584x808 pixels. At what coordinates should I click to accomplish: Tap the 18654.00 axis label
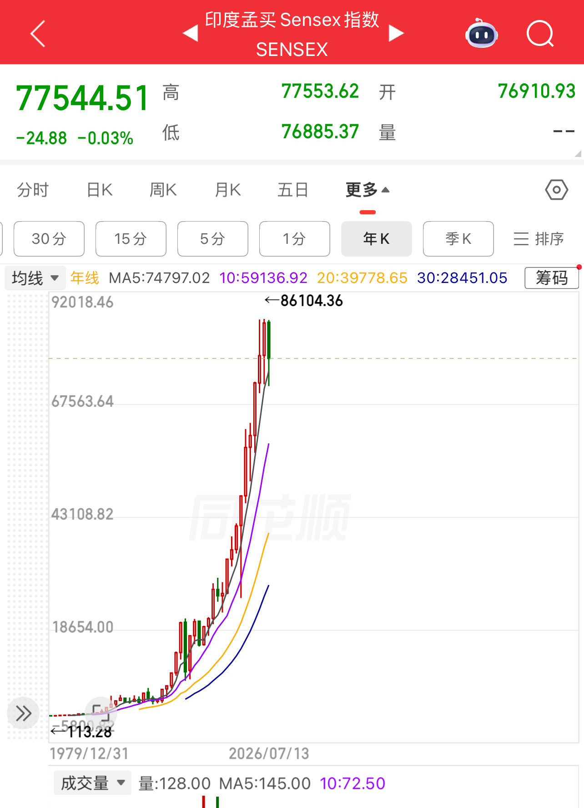click(x=83, y=627)
